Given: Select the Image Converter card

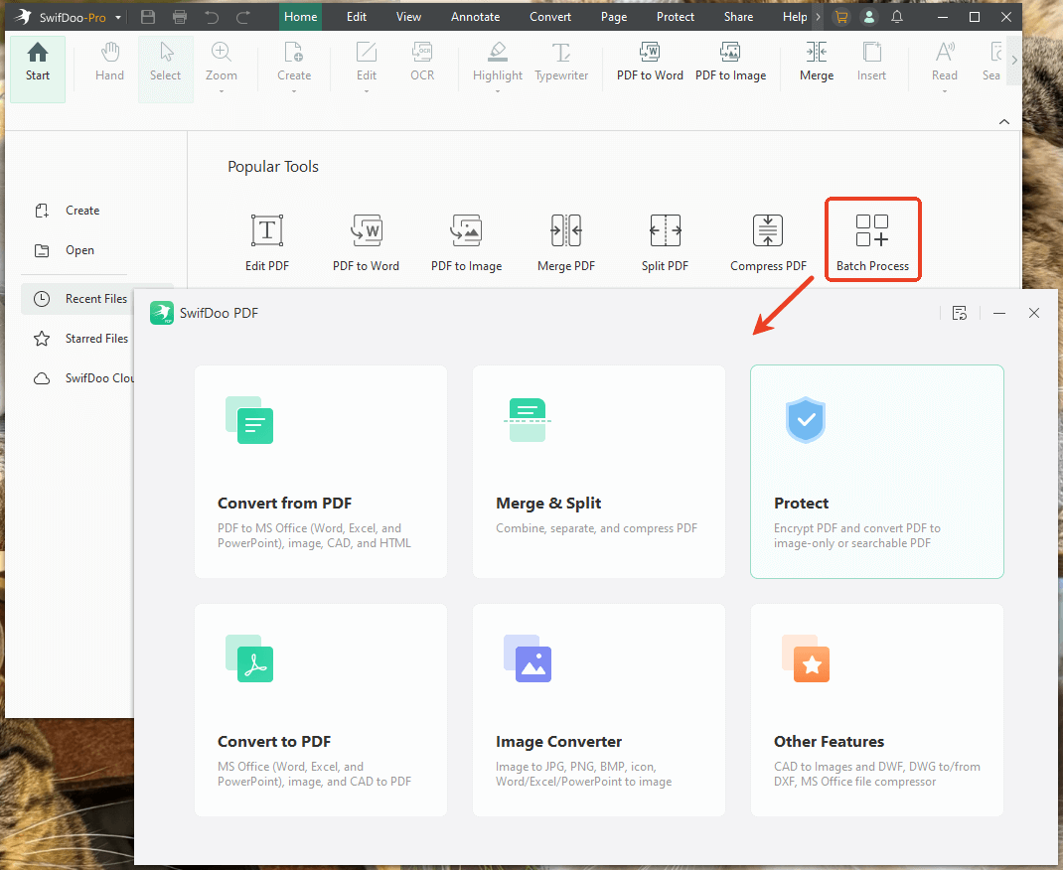Looking at the screenshot, I should tap(599, 710).
